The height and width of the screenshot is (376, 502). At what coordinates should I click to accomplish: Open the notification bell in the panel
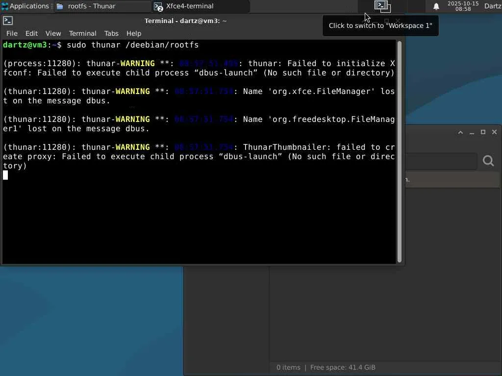(x=436, y=6)
